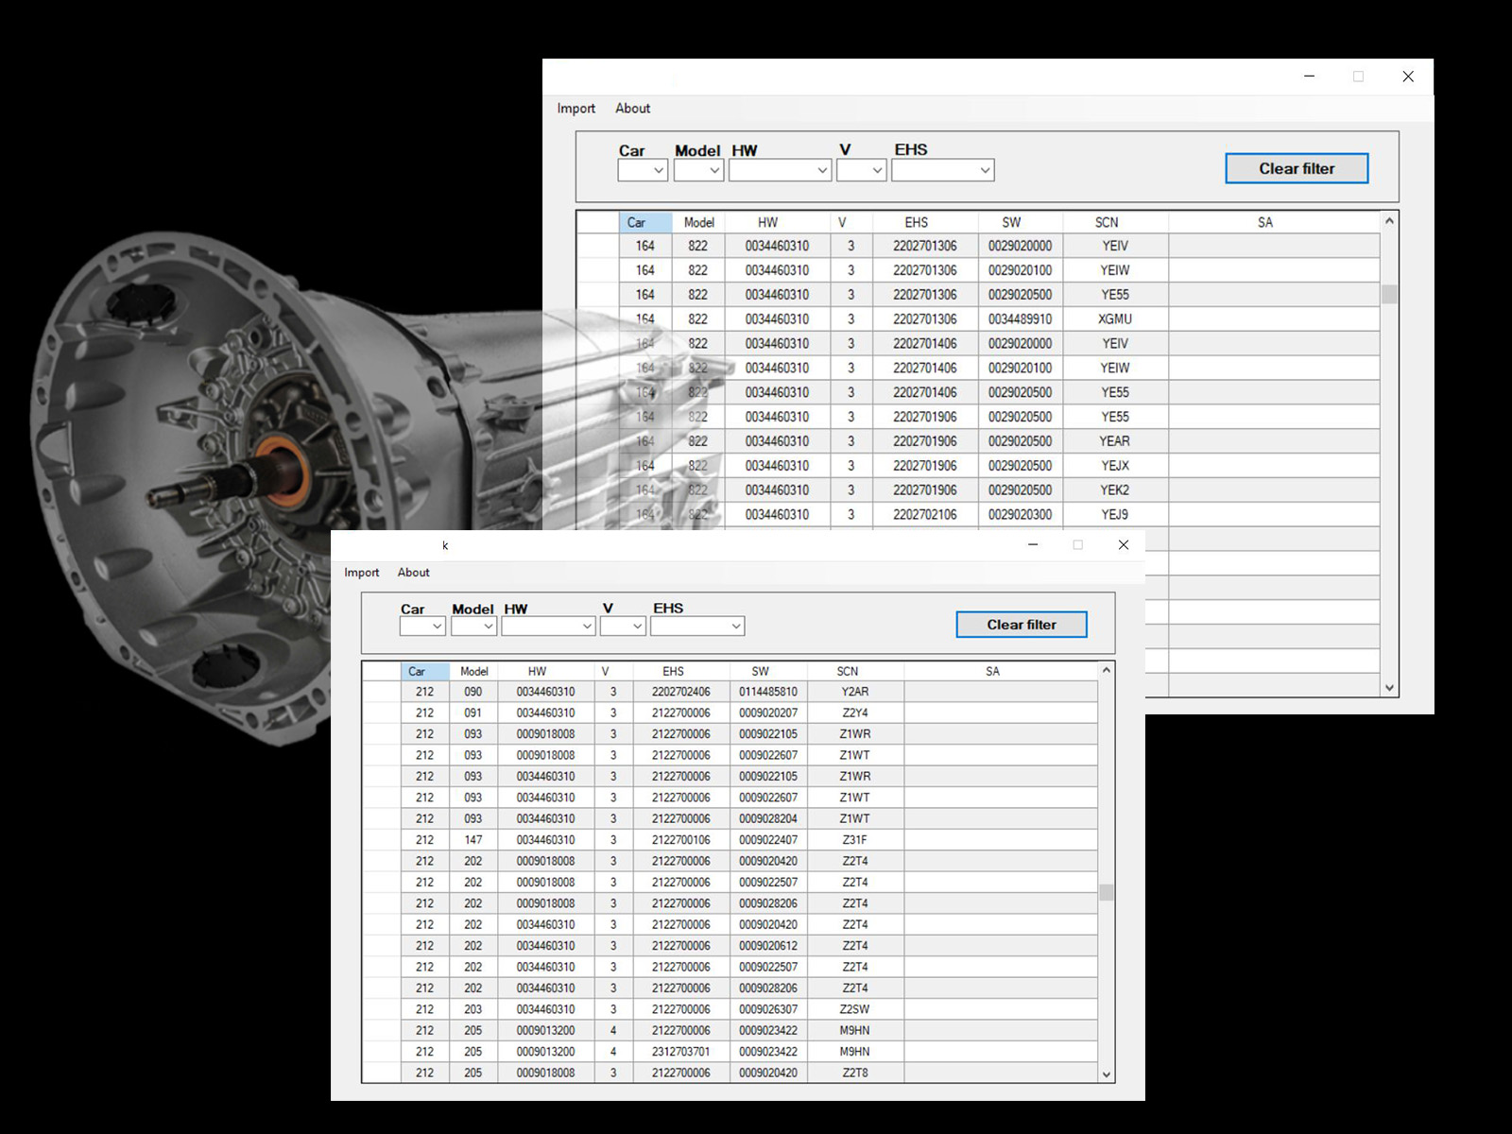Select the cell with SW 0114485810
Image resolution: width=1512 pixels, height=1134 pixels.
pyautogui.click(x=768, y=692)
